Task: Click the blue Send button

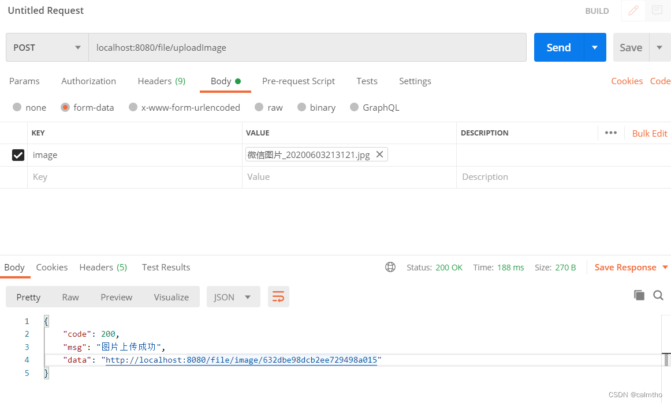Action: [x=559, y=47]
